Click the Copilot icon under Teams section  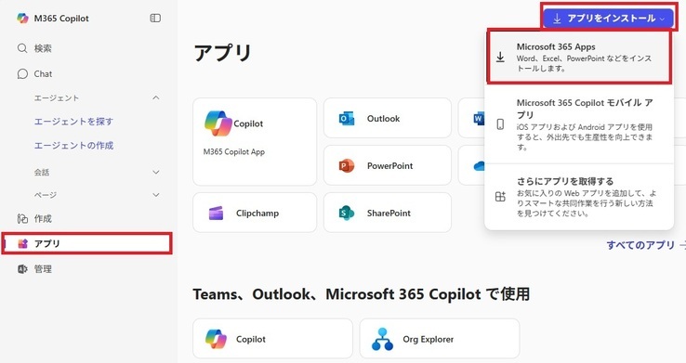(x=216, y=339)
